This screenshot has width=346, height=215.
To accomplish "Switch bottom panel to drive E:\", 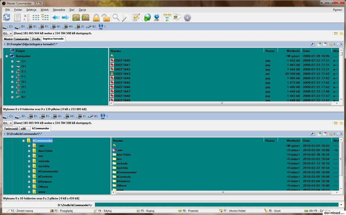I will click(x=33, y=116).
